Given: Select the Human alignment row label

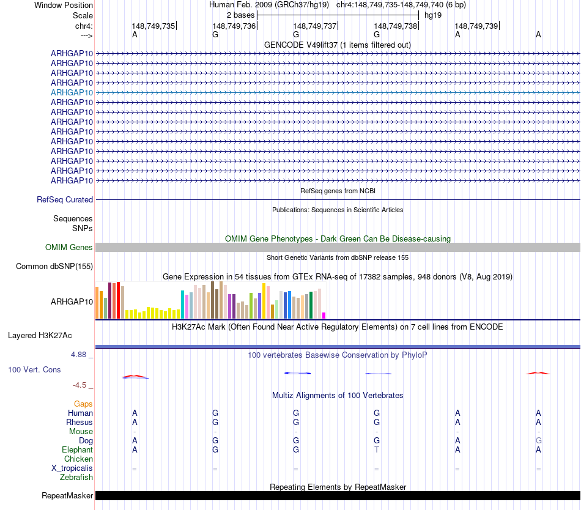Looking at the screenshot, I should [80, 413].
